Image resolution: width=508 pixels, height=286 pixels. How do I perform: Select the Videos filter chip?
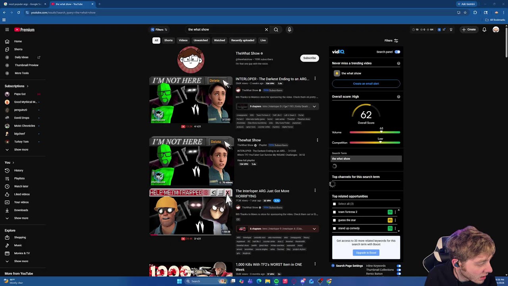coord(183,40)
